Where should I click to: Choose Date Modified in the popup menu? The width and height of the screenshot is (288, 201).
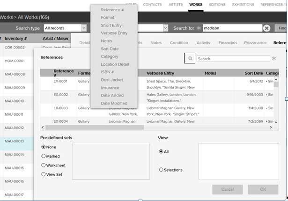(x=114, y=104)
